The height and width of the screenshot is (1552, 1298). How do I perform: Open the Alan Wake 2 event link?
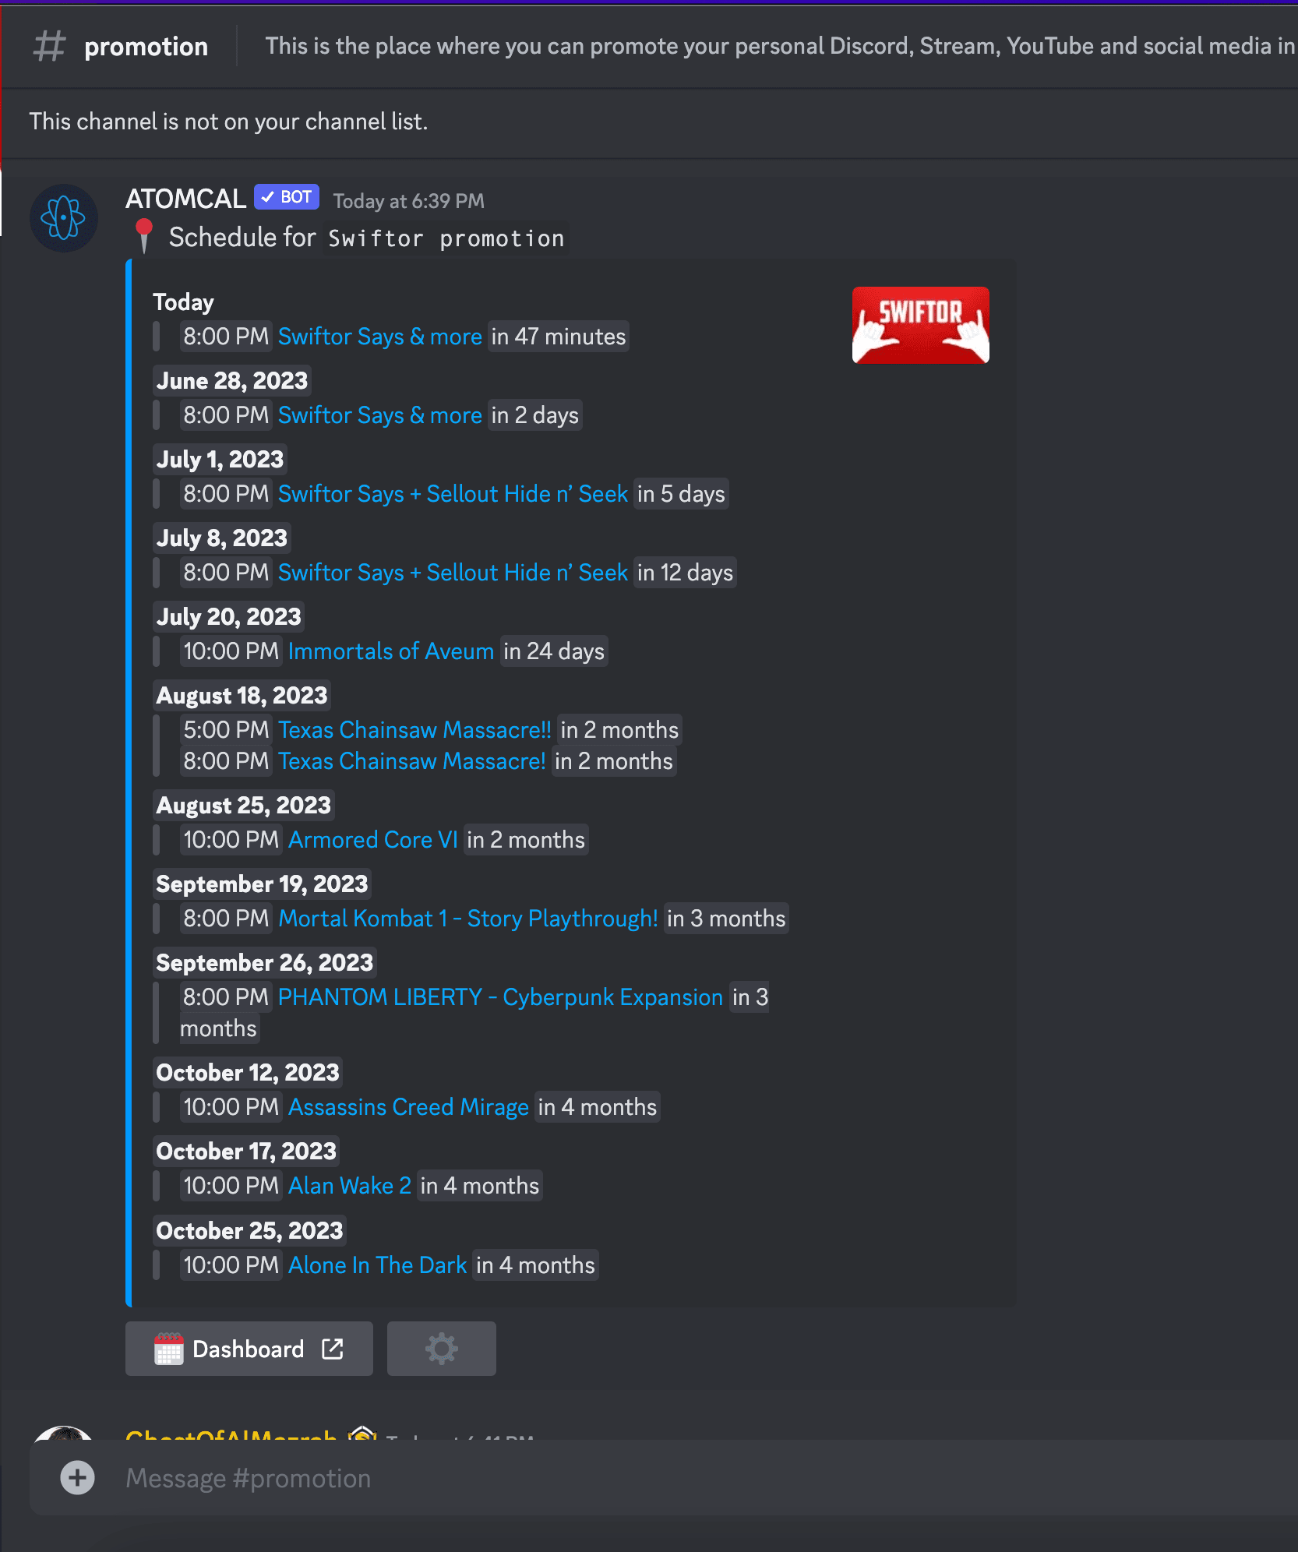coord(350,1186)
